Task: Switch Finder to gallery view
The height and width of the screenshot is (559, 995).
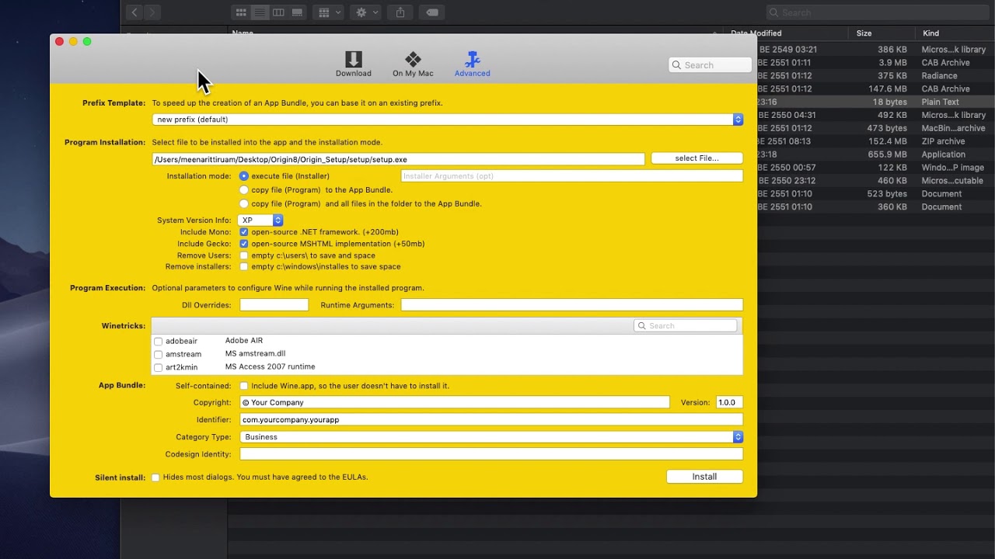Action: [x=297, y=12]
